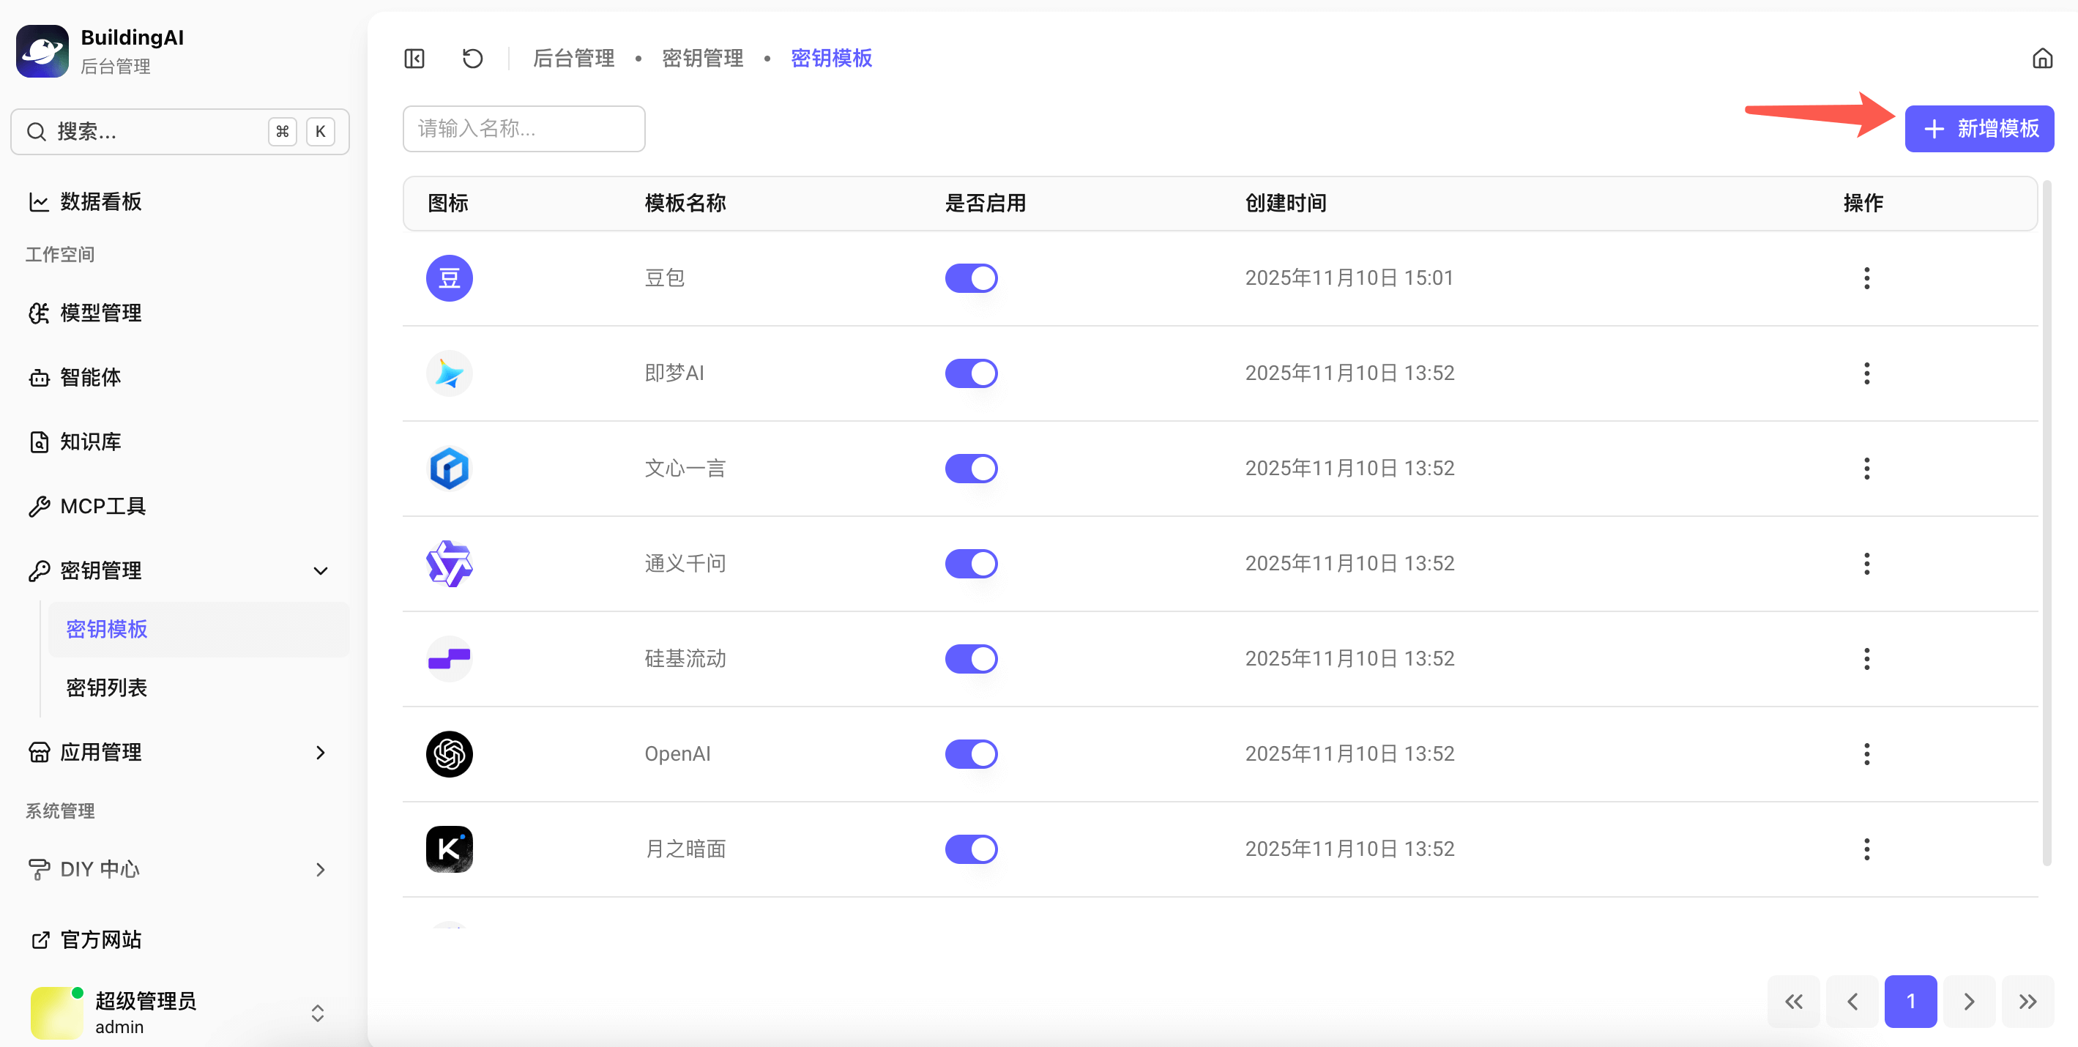
Task: Click the 月之暗面 K logo icon
Action: 450,849
